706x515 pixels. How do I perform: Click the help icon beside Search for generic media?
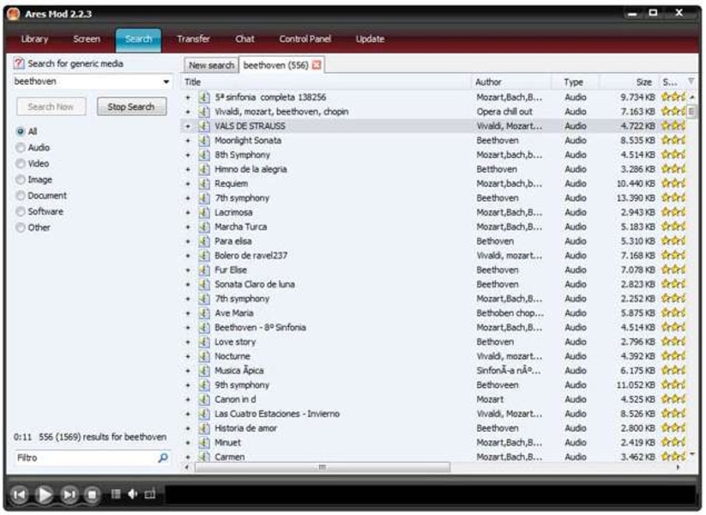pyautogui.click(x=19, y=64)
